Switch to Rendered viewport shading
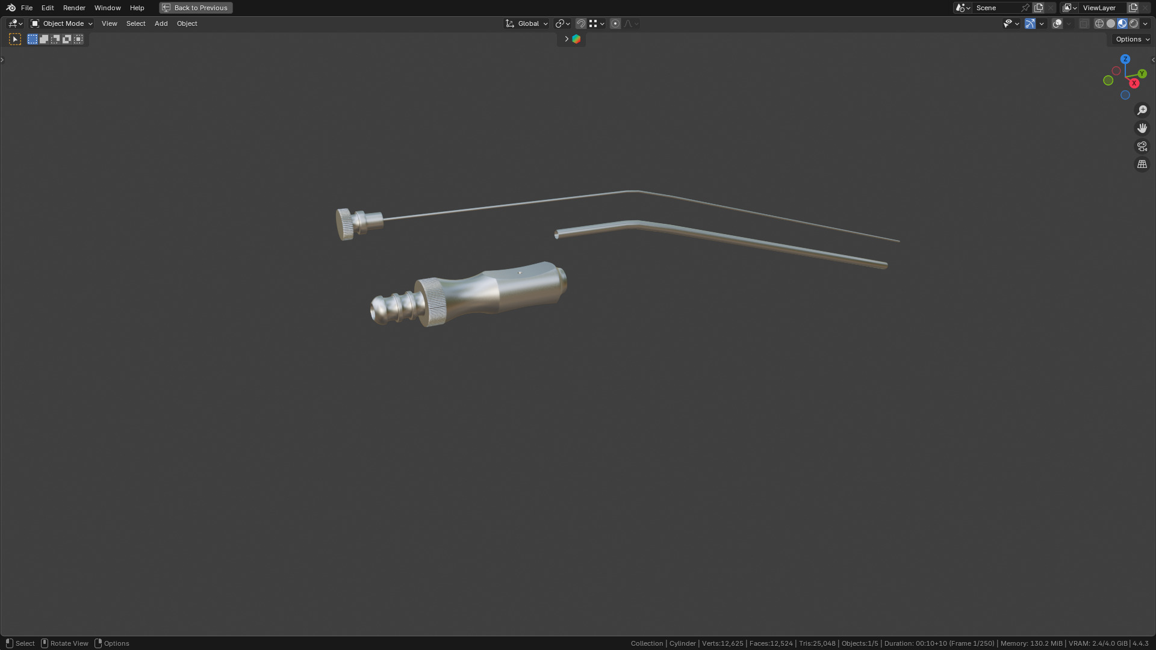1156x650 pixels. click(x=1134, y=23)
